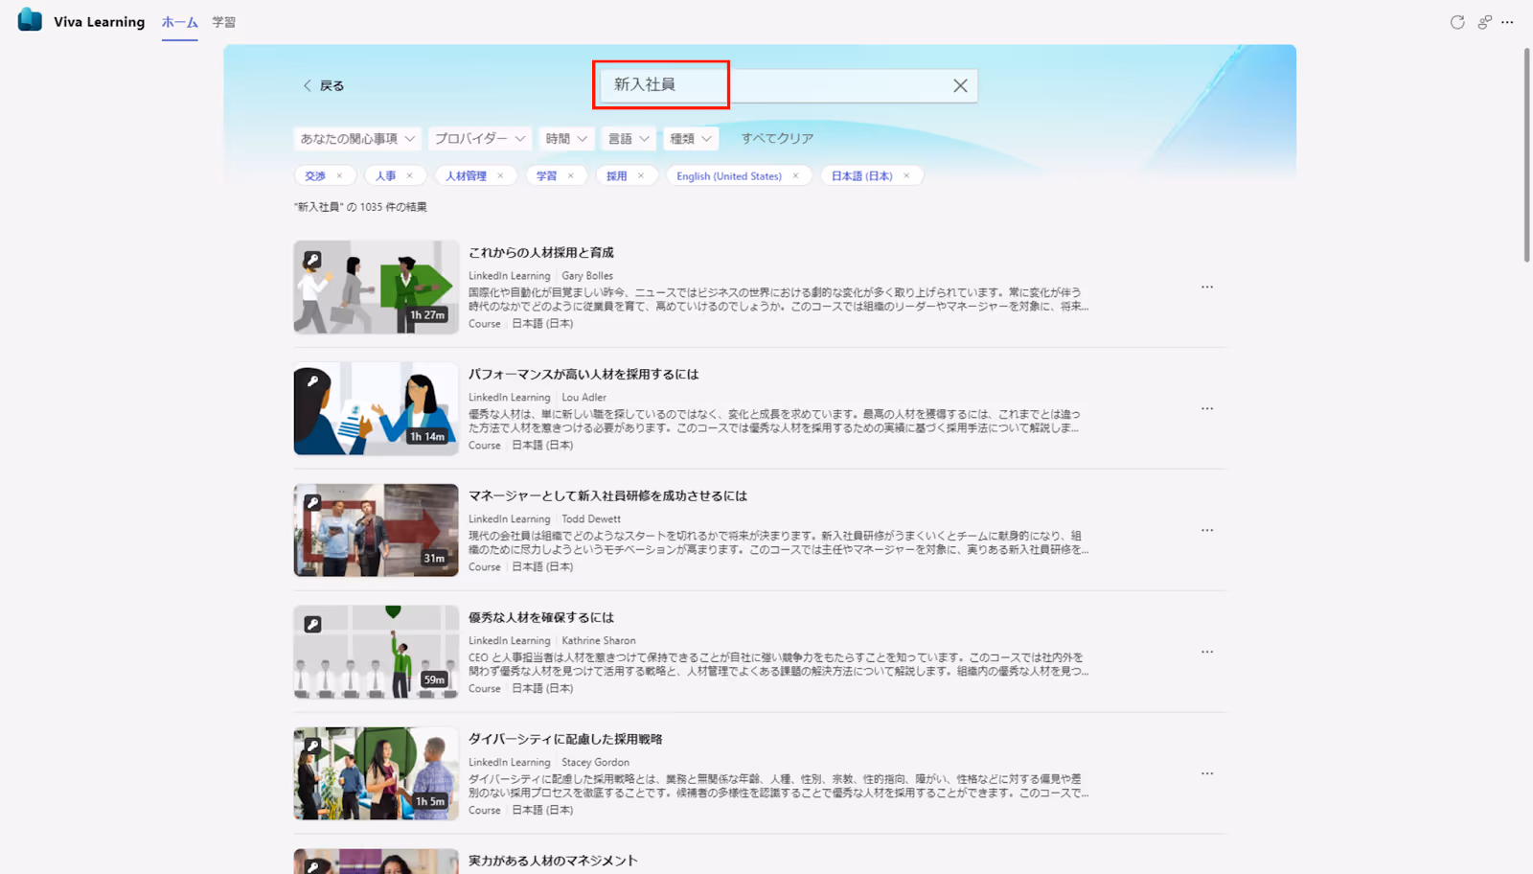
Task: Remove the 採用 filter chip
Action: point(641,176)
